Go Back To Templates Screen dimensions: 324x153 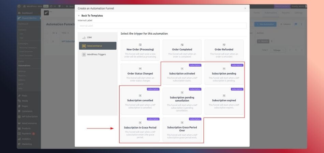92,16
